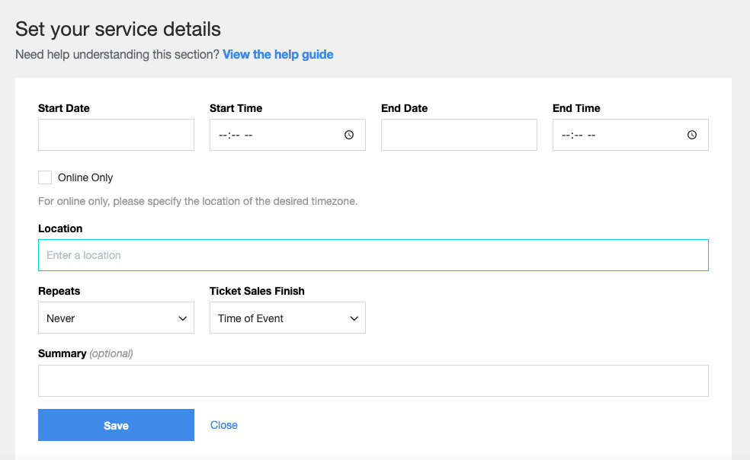Click the Location label
750x460 pixels.
tap(60, 228)
